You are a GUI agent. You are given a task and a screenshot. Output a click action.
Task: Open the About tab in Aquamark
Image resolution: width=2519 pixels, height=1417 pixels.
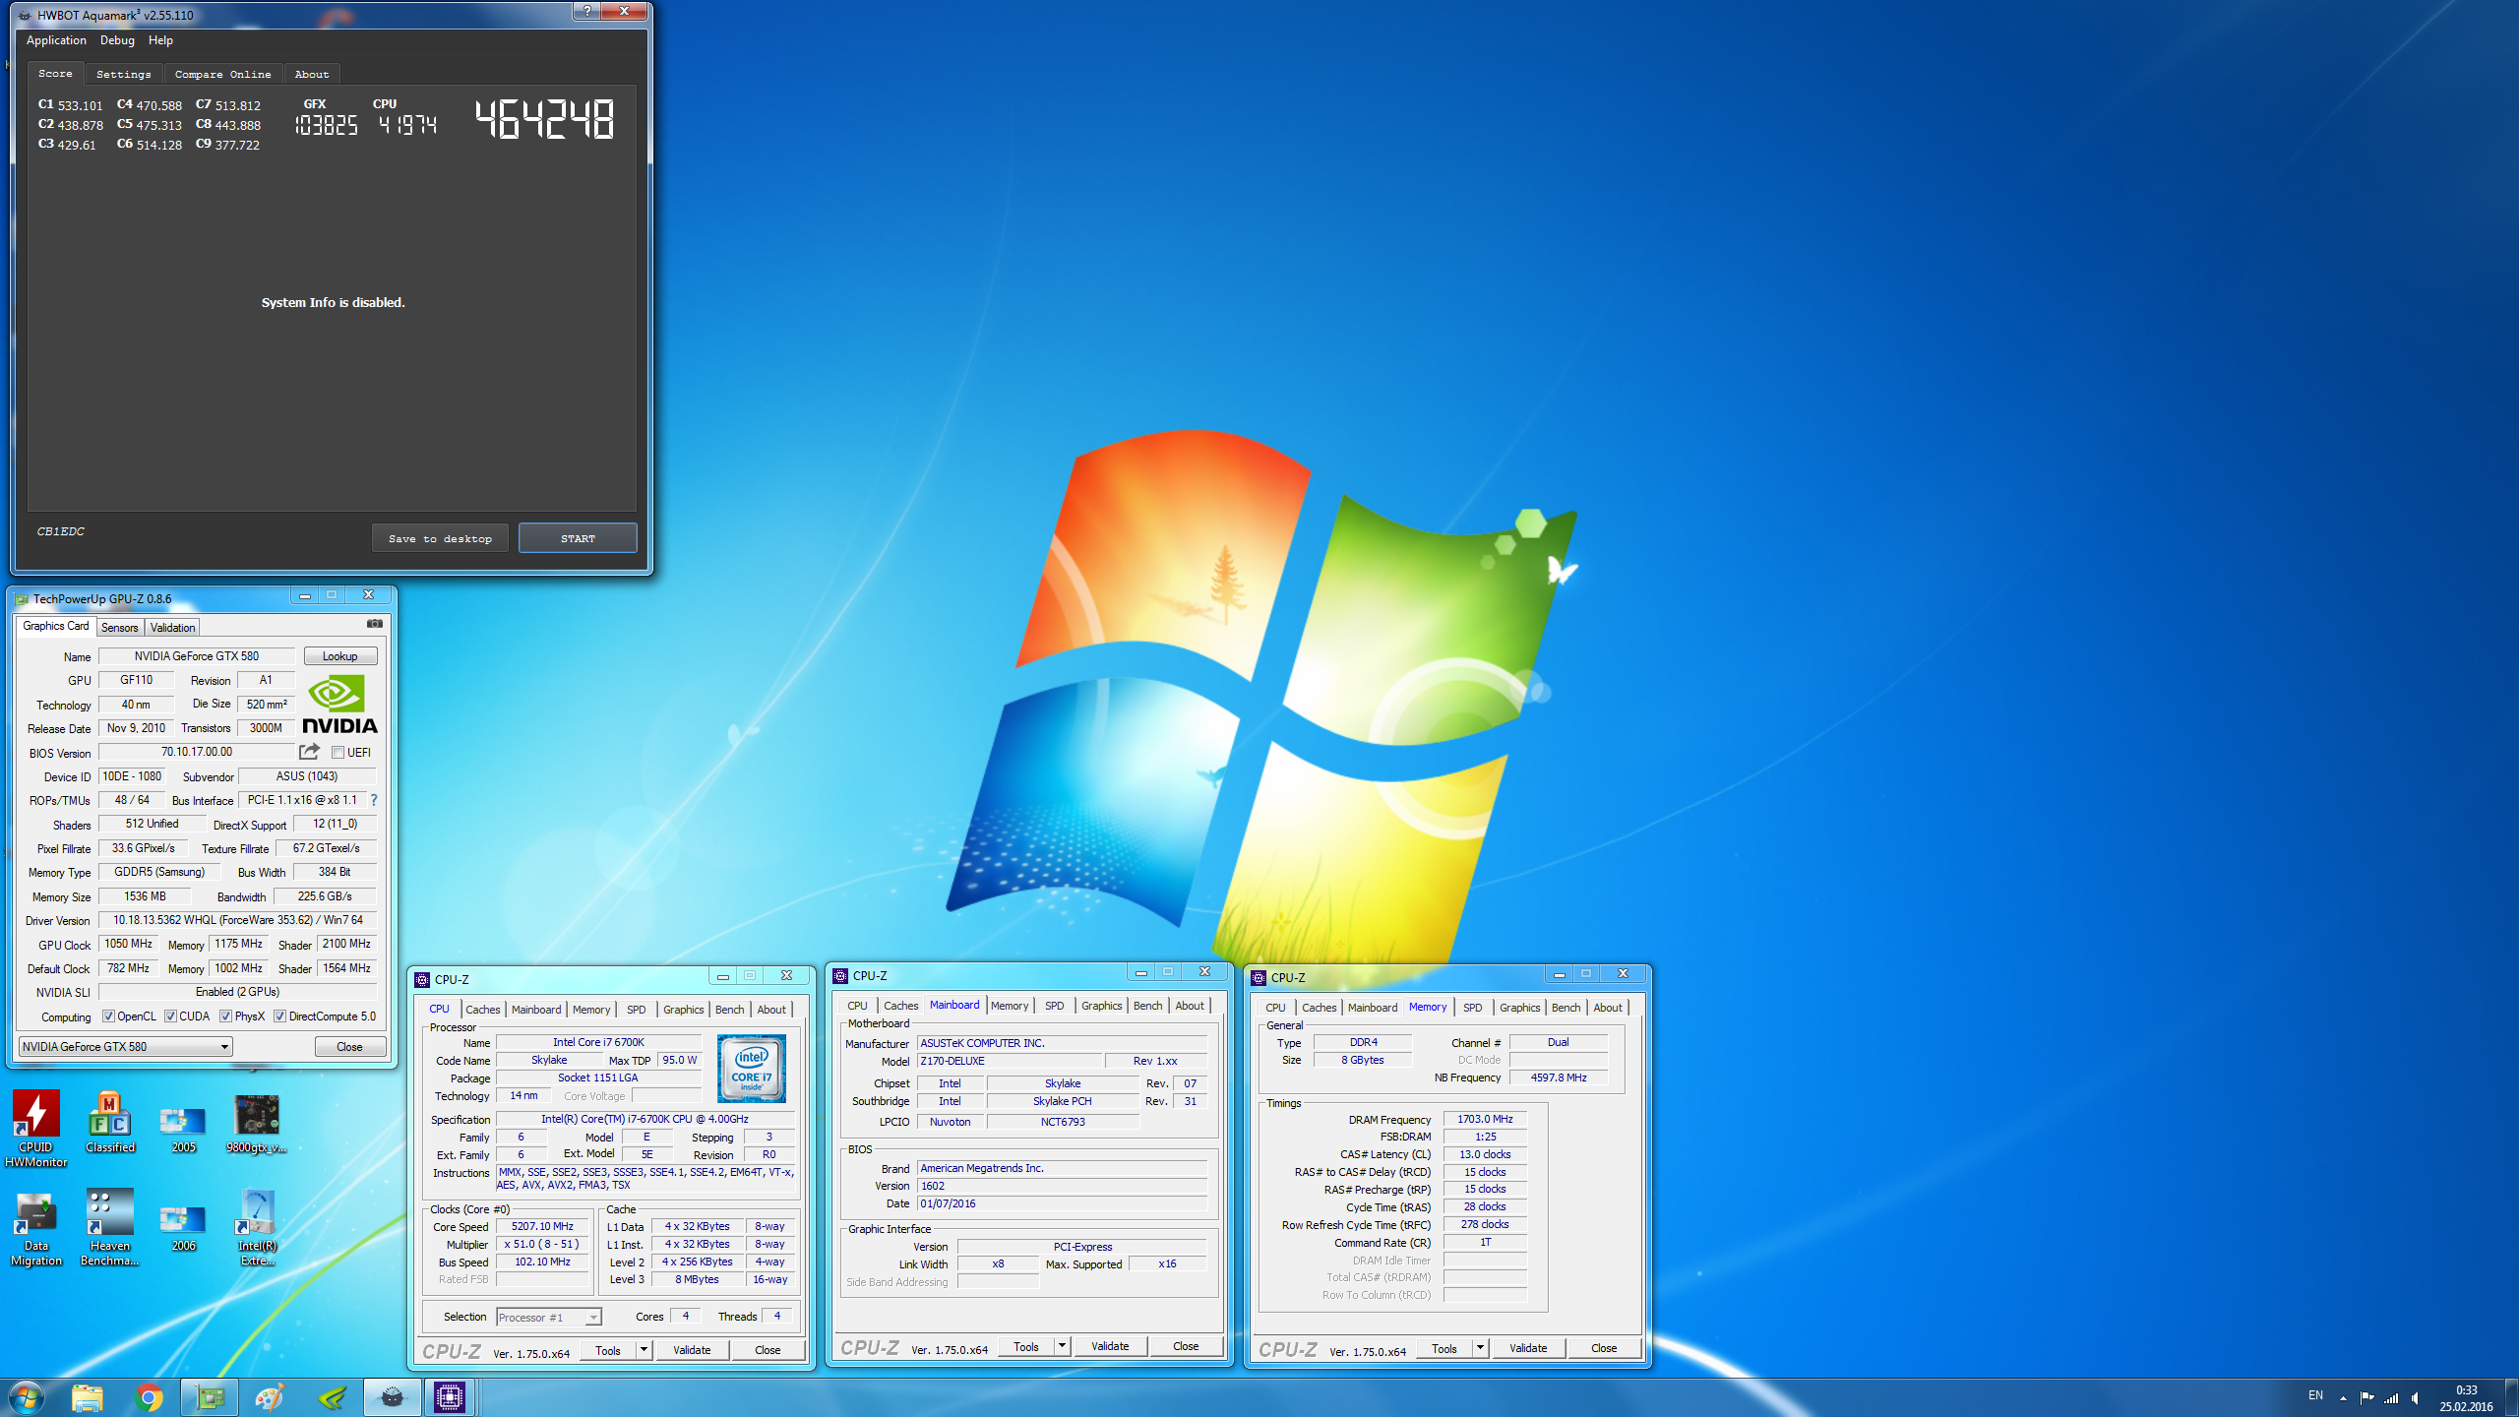click(312, 74)
